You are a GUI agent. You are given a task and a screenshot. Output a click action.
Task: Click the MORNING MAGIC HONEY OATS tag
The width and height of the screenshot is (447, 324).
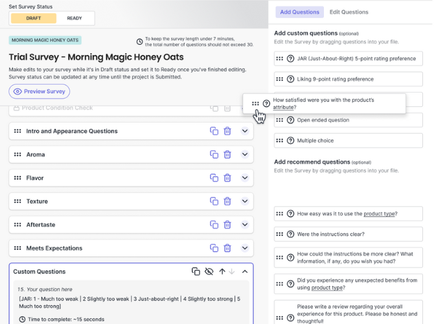[x=45, y=40]
